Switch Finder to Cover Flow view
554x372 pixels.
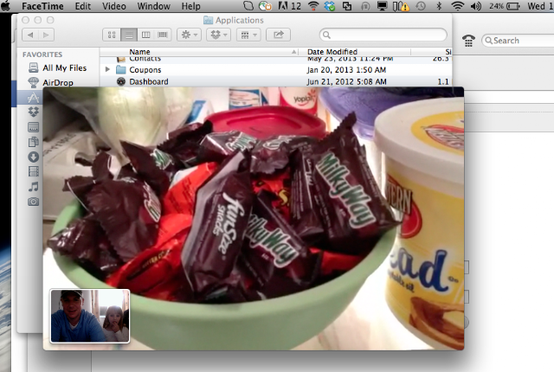pyautogui.click(x=163, y=35)
